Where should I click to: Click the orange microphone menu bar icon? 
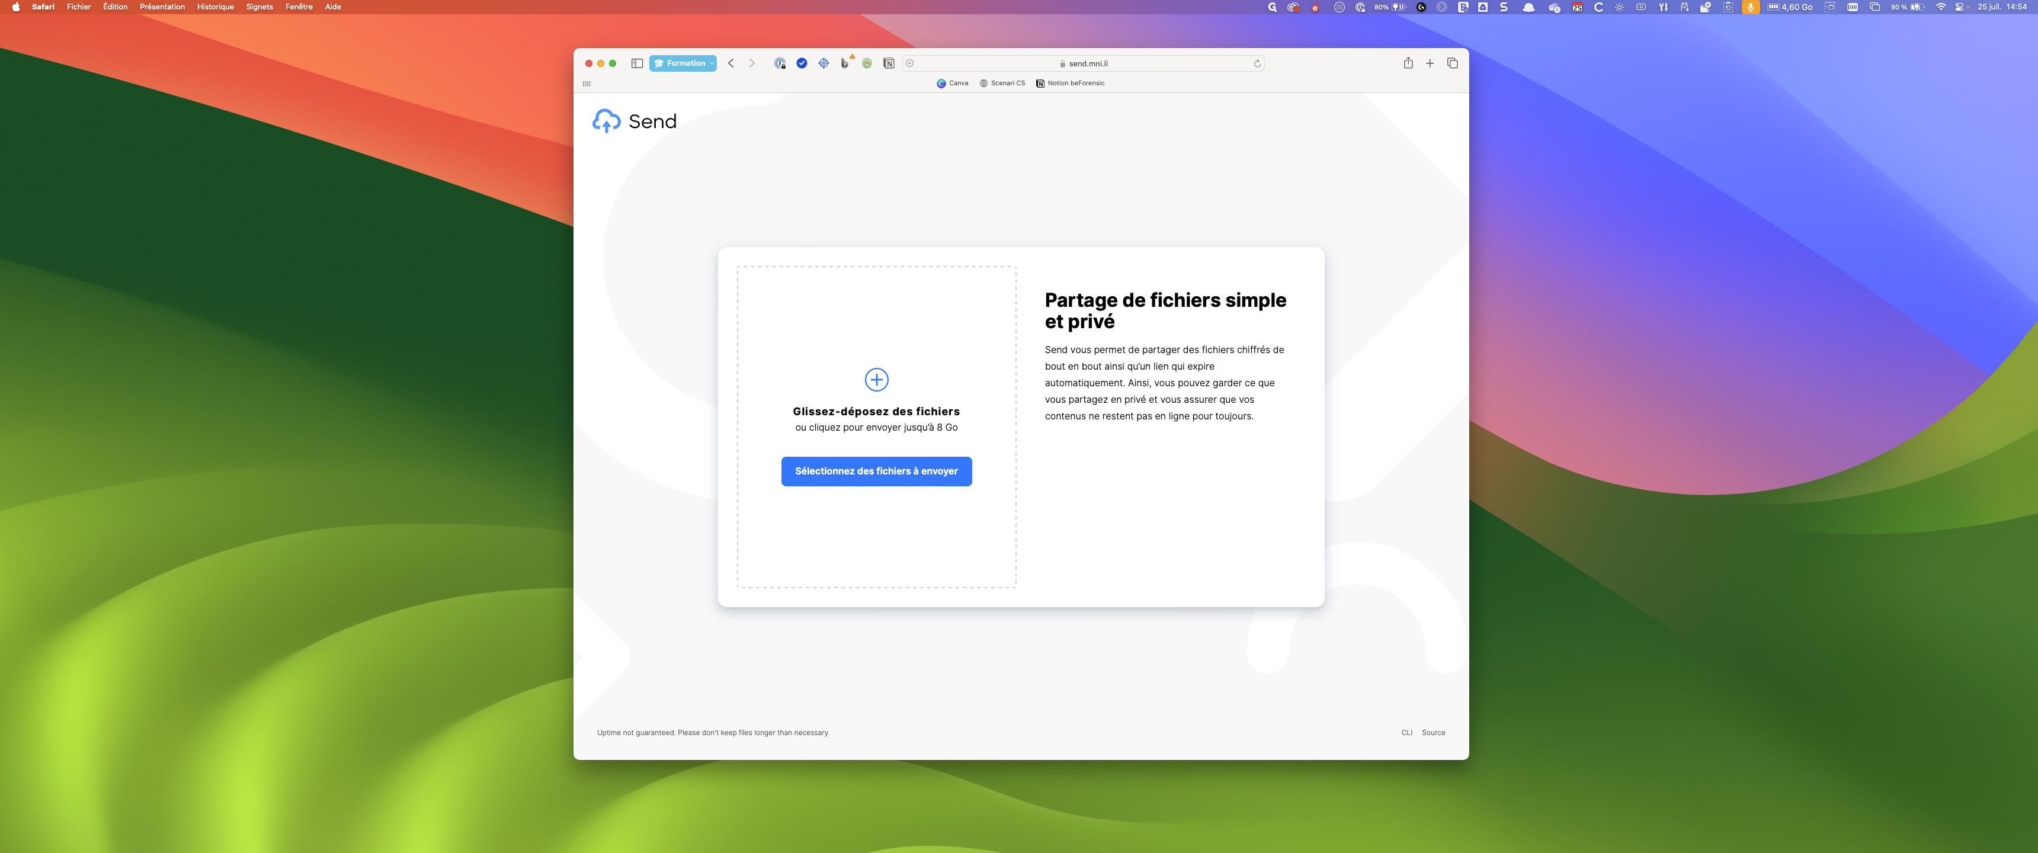1750,7
